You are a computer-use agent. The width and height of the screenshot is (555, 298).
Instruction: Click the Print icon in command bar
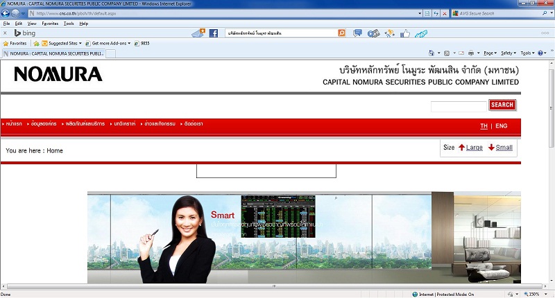coord(471,53)
